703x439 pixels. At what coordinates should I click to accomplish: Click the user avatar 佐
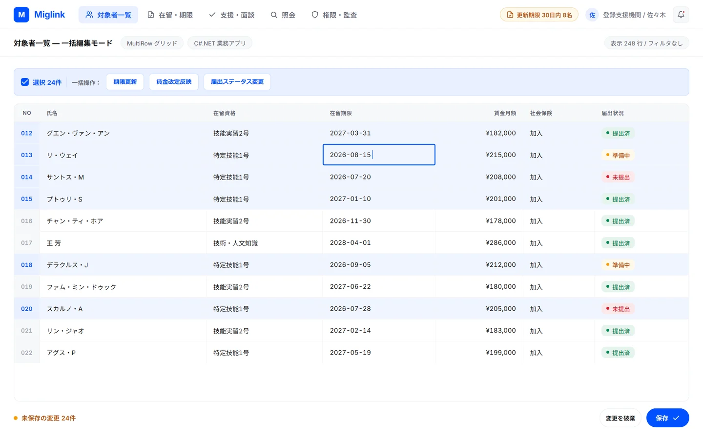592,15
